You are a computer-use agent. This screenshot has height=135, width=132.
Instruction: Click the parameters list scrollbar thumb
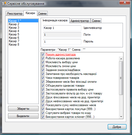click(121, 78)
